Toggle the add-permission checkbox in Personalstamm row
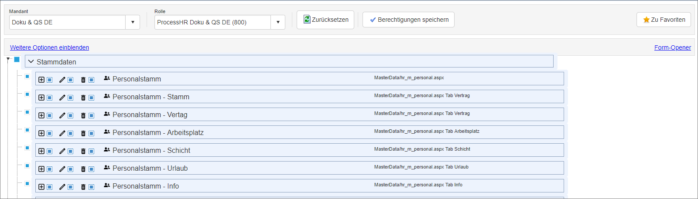Viewport: 698px width, 199px height. pos(50,80)
